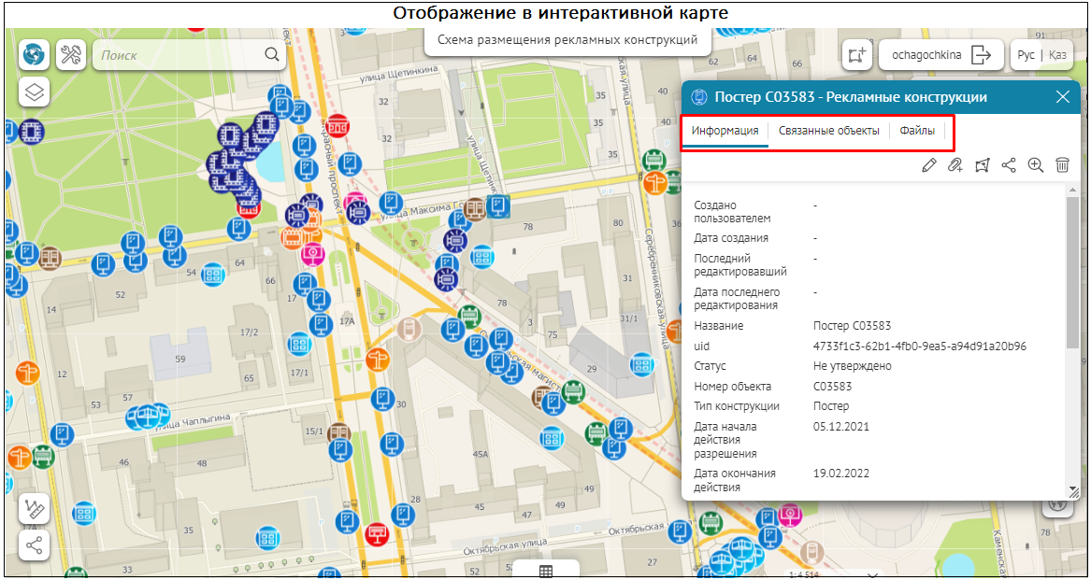
Task: Open the attribute table grid at bottom
Action: 545,571
